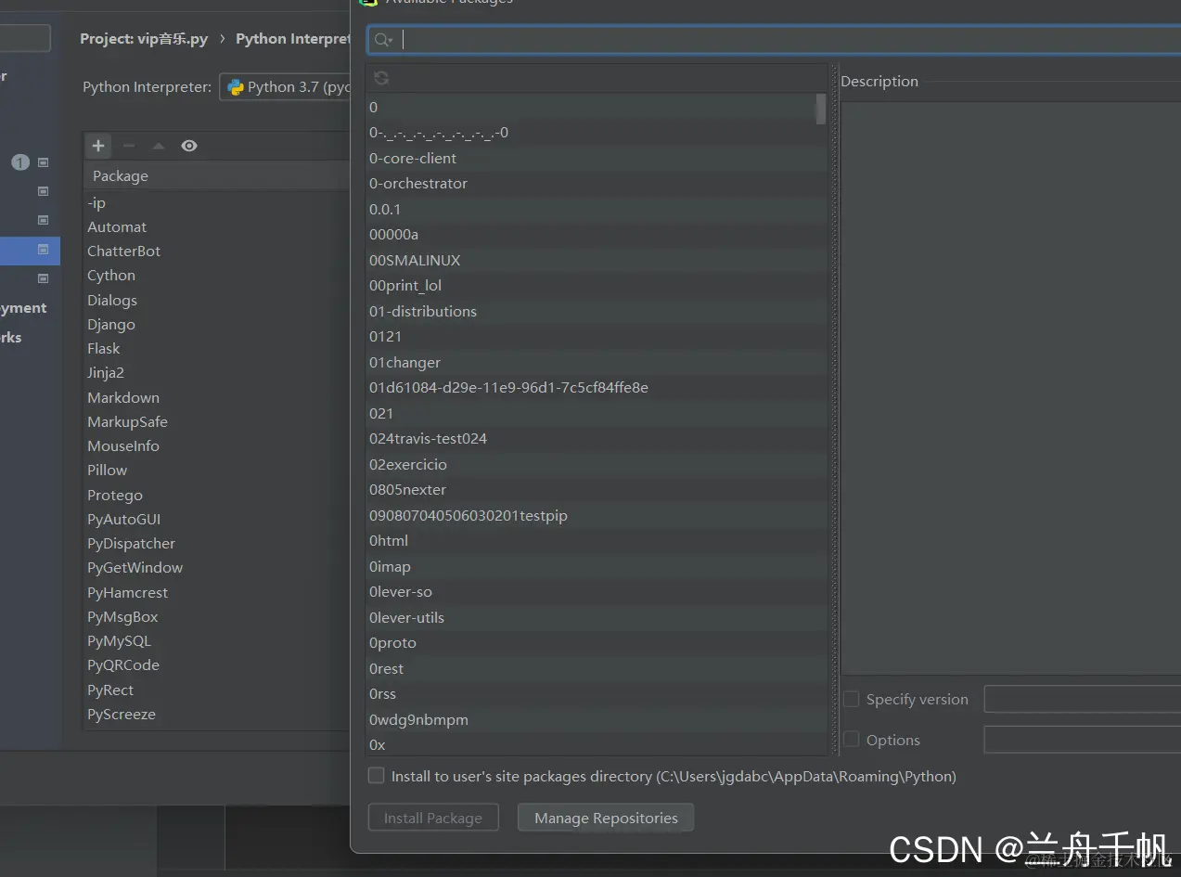1181x877 pixels.
Task: Click the Python logo icon in the interpreter field
Action: coord(236,87)
